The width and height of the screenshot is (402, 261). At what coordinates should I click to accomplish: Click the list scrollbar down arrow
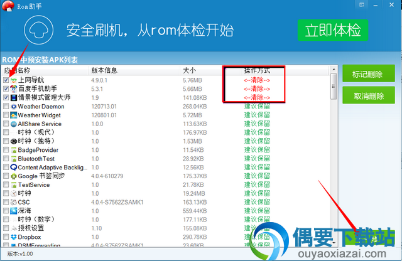[x=334, y=242]
